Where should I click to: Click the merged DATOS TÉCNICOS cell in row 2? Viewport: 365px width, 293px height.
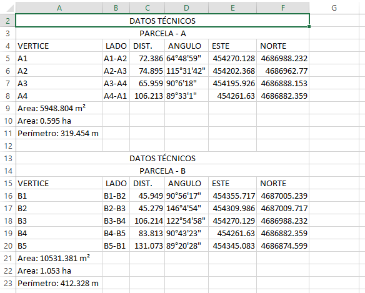tap(162, 21)
